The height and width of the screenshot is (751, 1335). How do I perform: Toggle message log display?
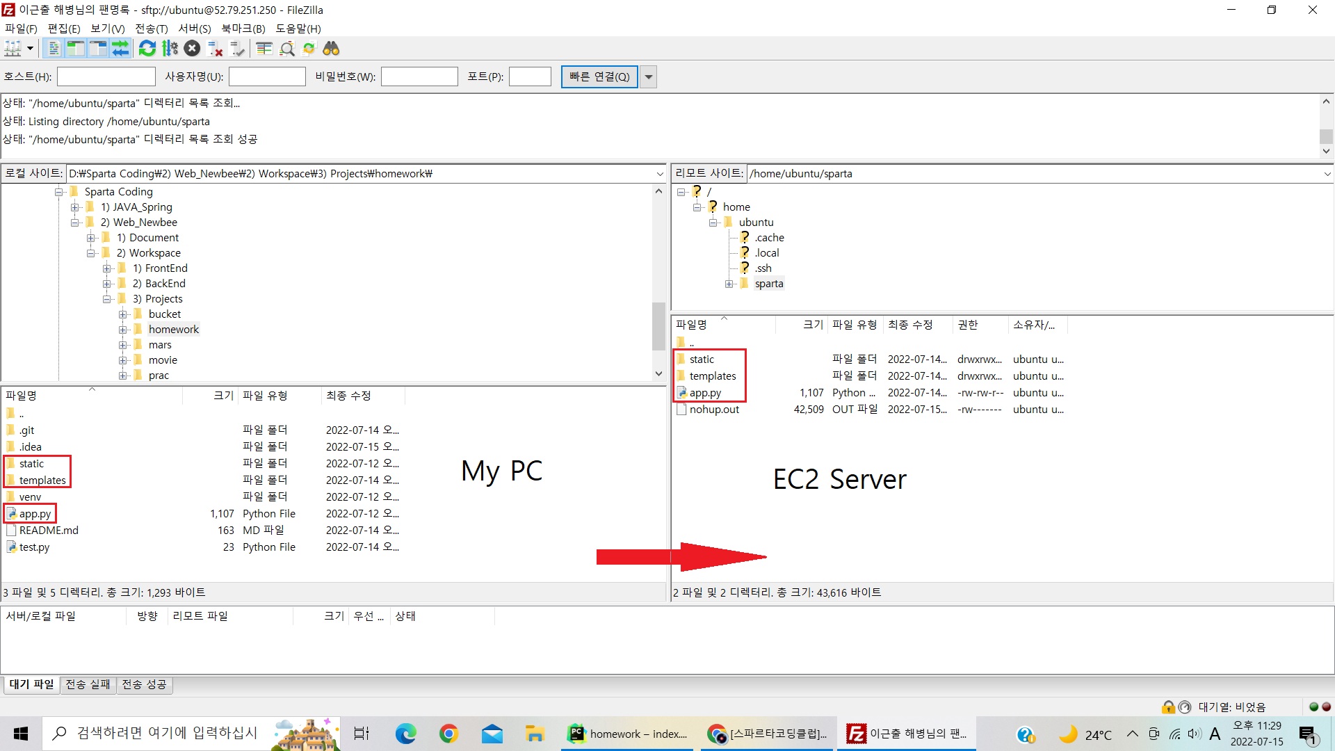[54, 49]
